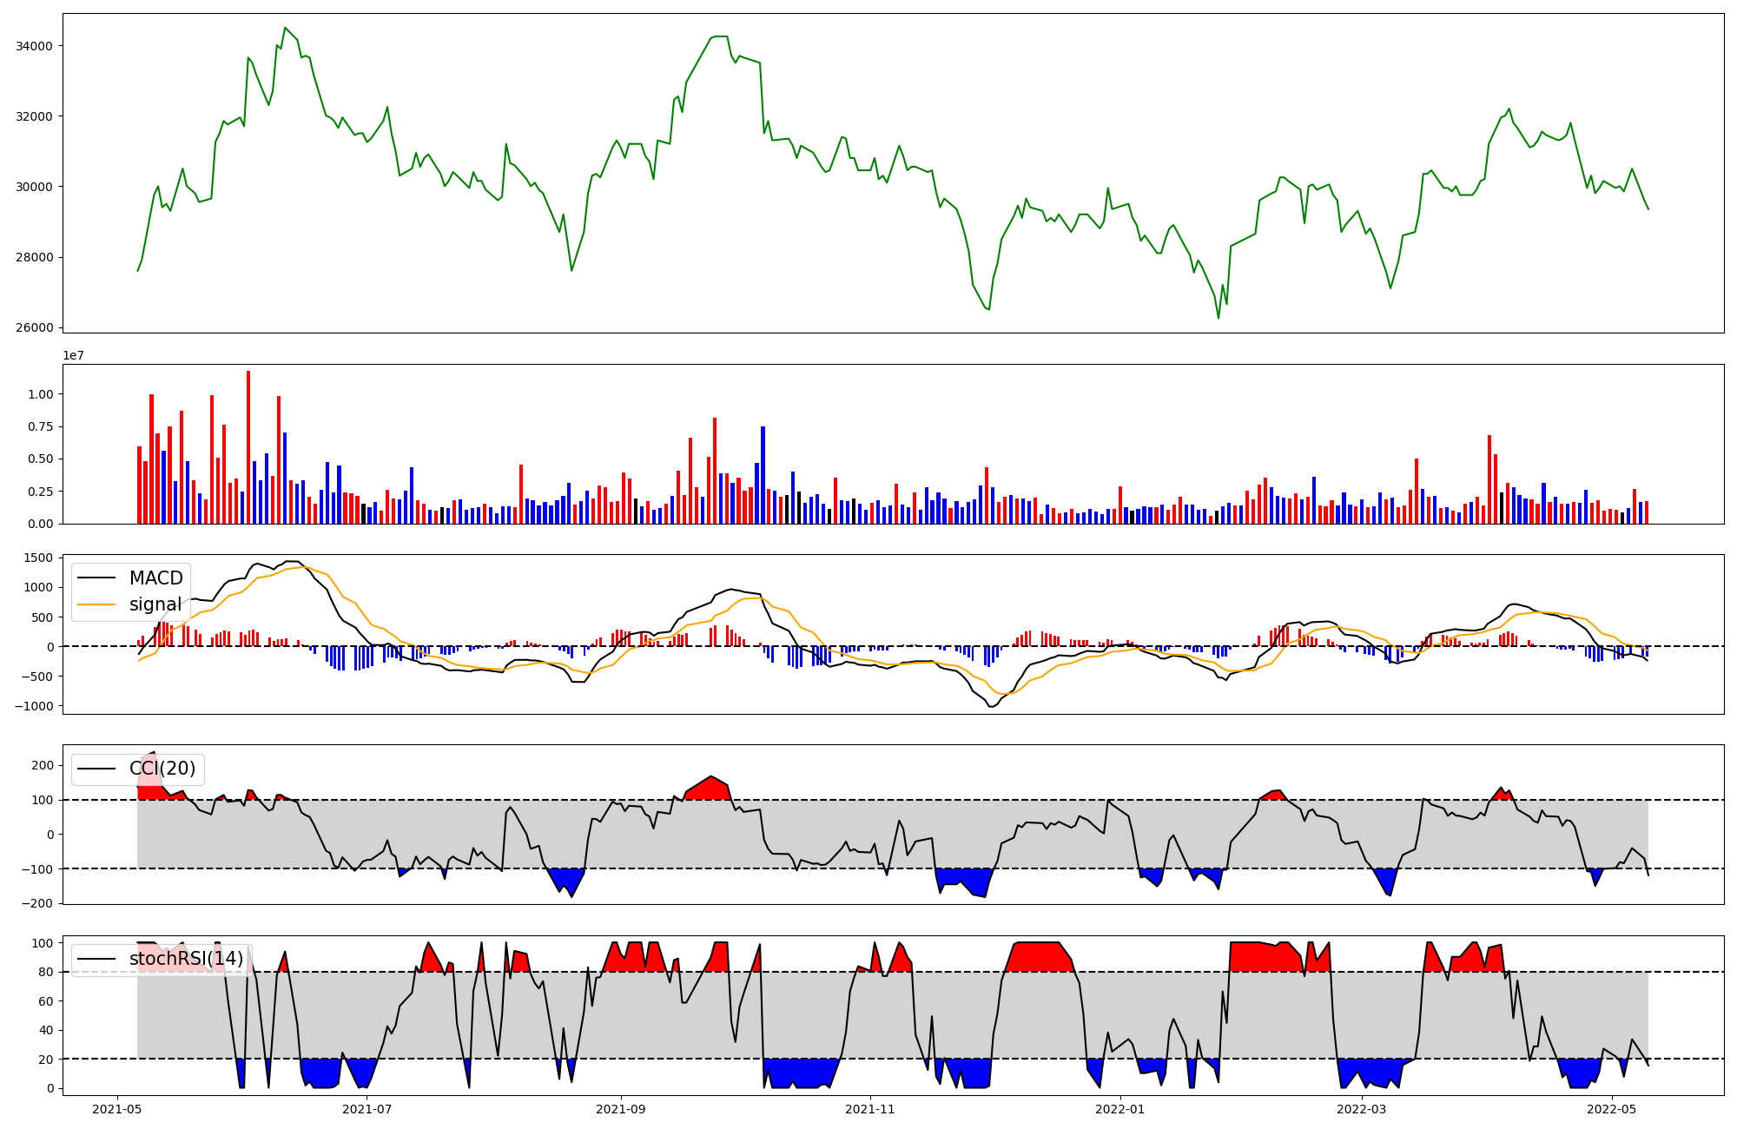Click the 2021-05 x-axis date label
The height and width of the screenshot is (1129, 1737).
click(116, 1109)
